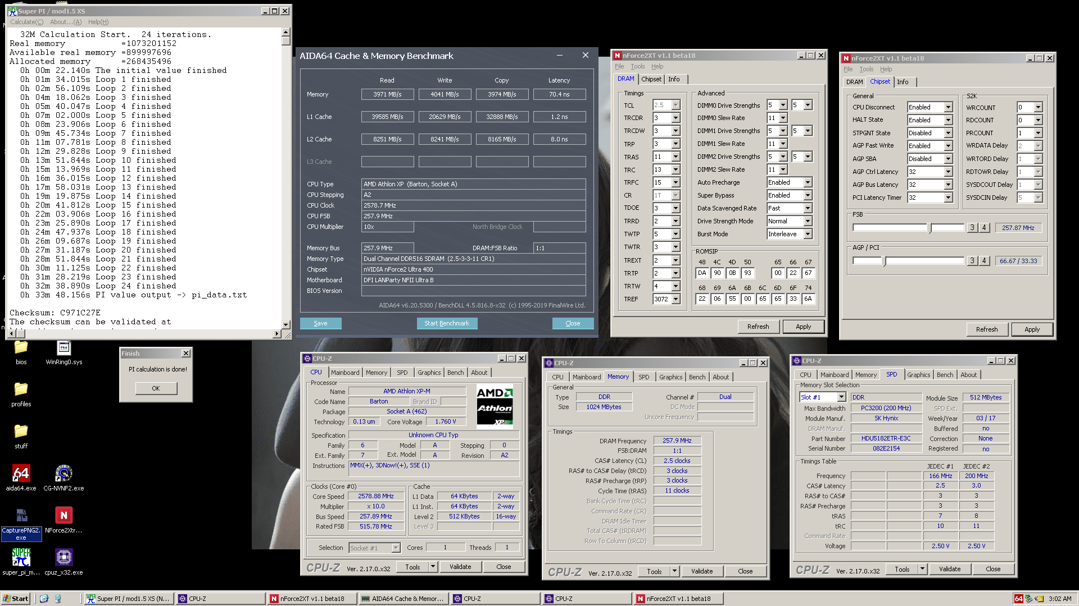This screenshot has height=606, width=1079.
Task: Click Apply in nForce2XT DRAM window
Action: pyautogui.click(x=803, y=327)
